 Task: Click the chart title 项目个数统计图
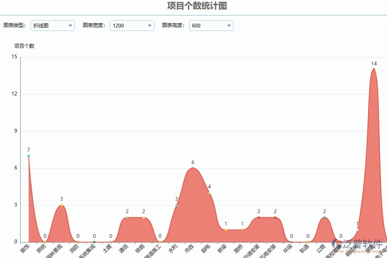(193, 6)
